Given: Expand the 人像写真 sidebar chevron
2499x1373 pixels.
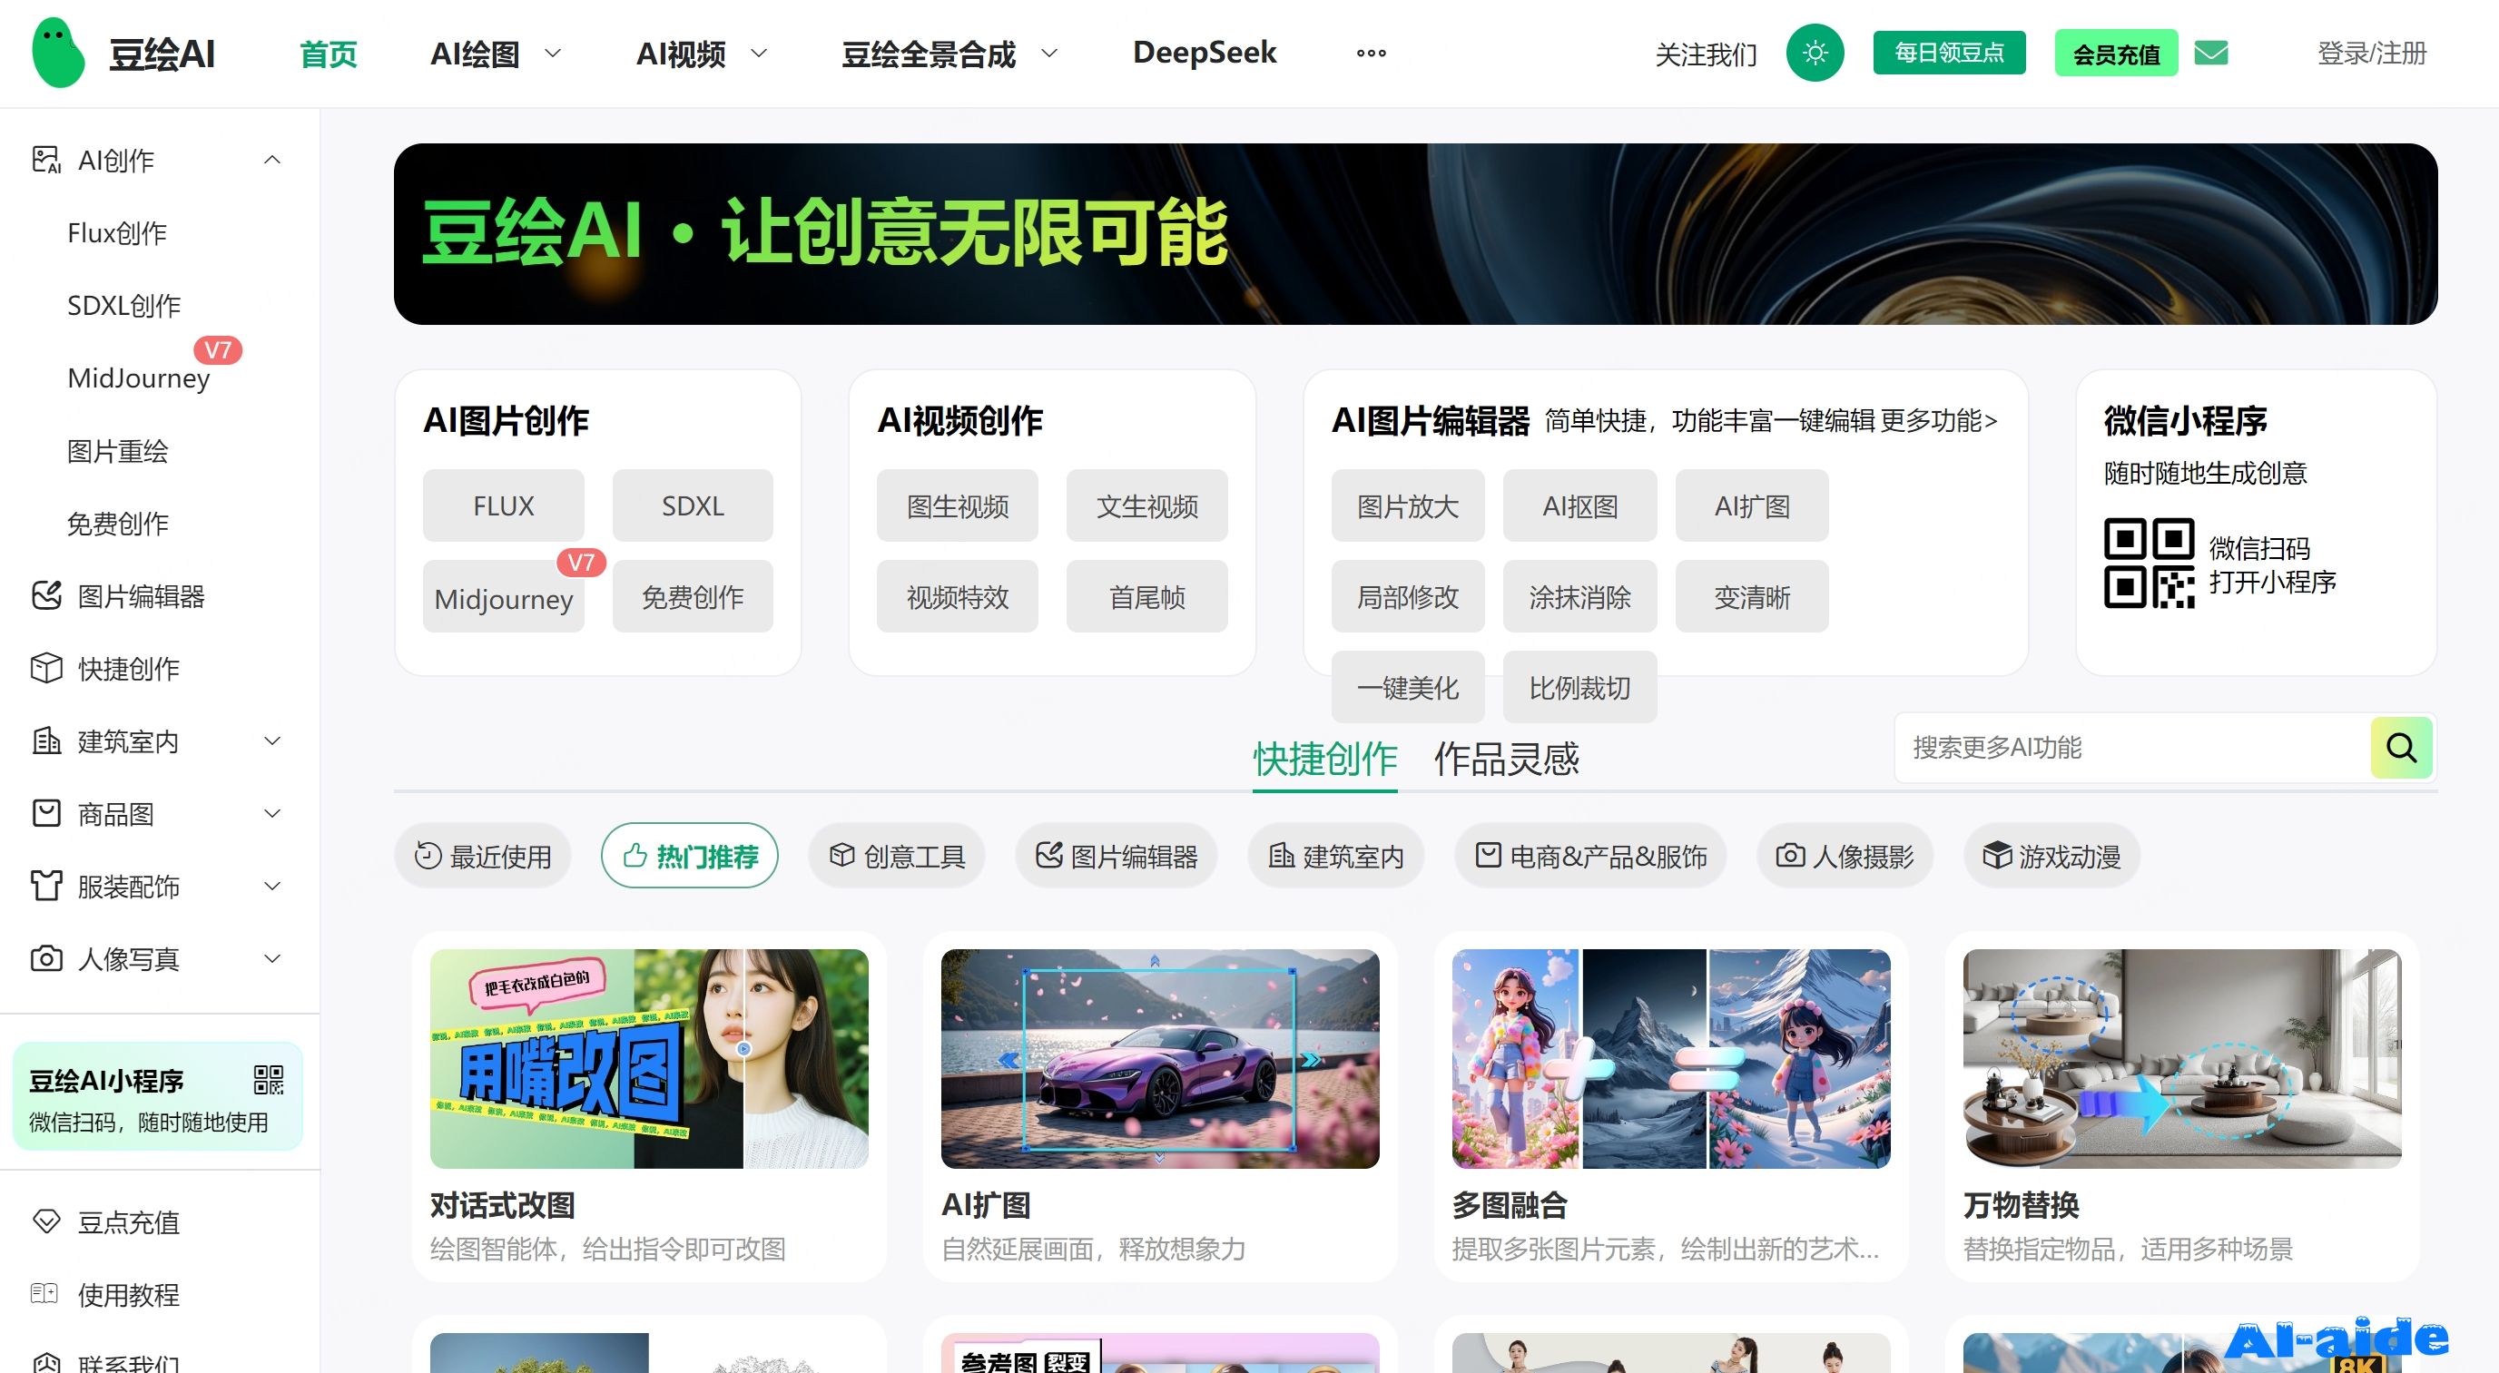Looking at the screenshot, I should coord(272,959).
